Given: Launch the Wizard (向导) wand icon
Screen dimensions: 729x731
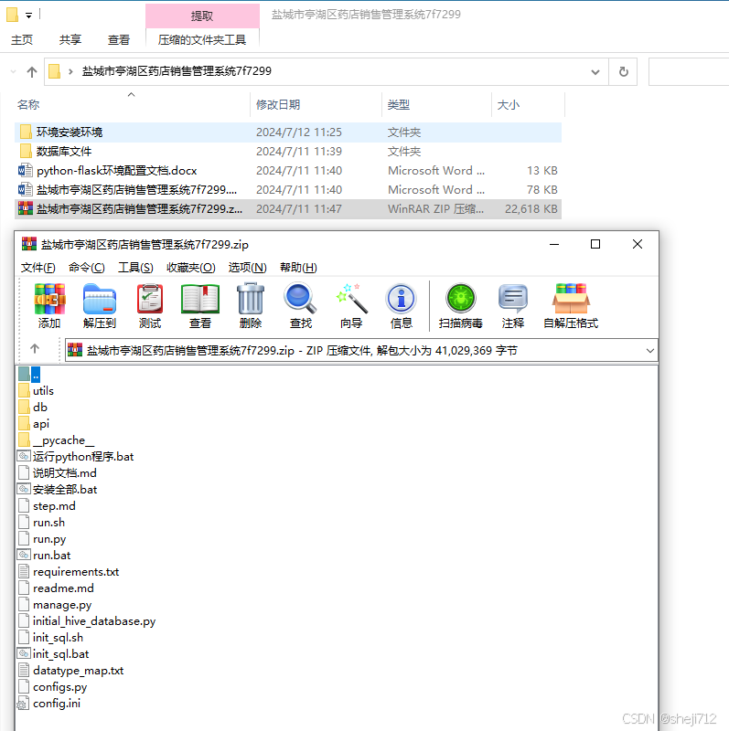Looking at the screenshot, I should pos(351,300).
